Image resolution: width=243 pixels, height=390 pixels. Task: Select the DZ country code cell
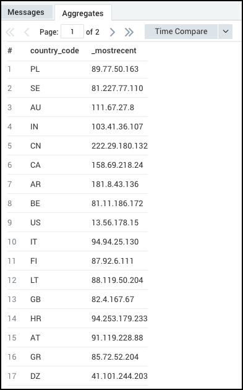34,376
